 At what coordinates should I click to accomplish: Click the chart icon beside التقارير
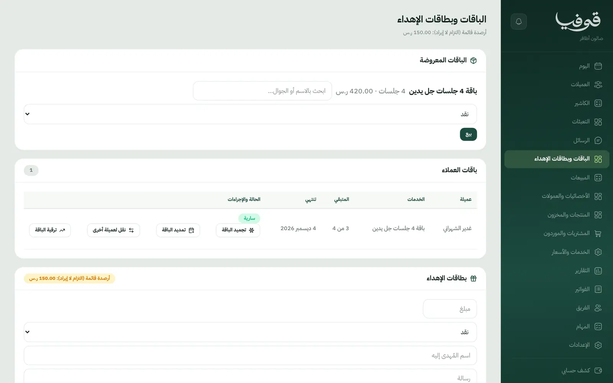point(598,271)
